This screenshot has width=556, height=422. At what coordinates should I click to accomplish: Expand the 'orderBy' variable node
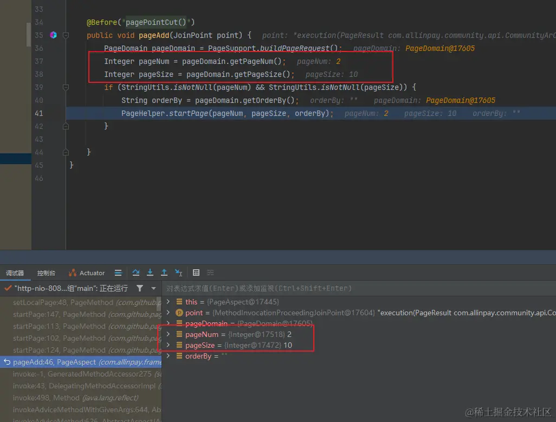point(168,355)
